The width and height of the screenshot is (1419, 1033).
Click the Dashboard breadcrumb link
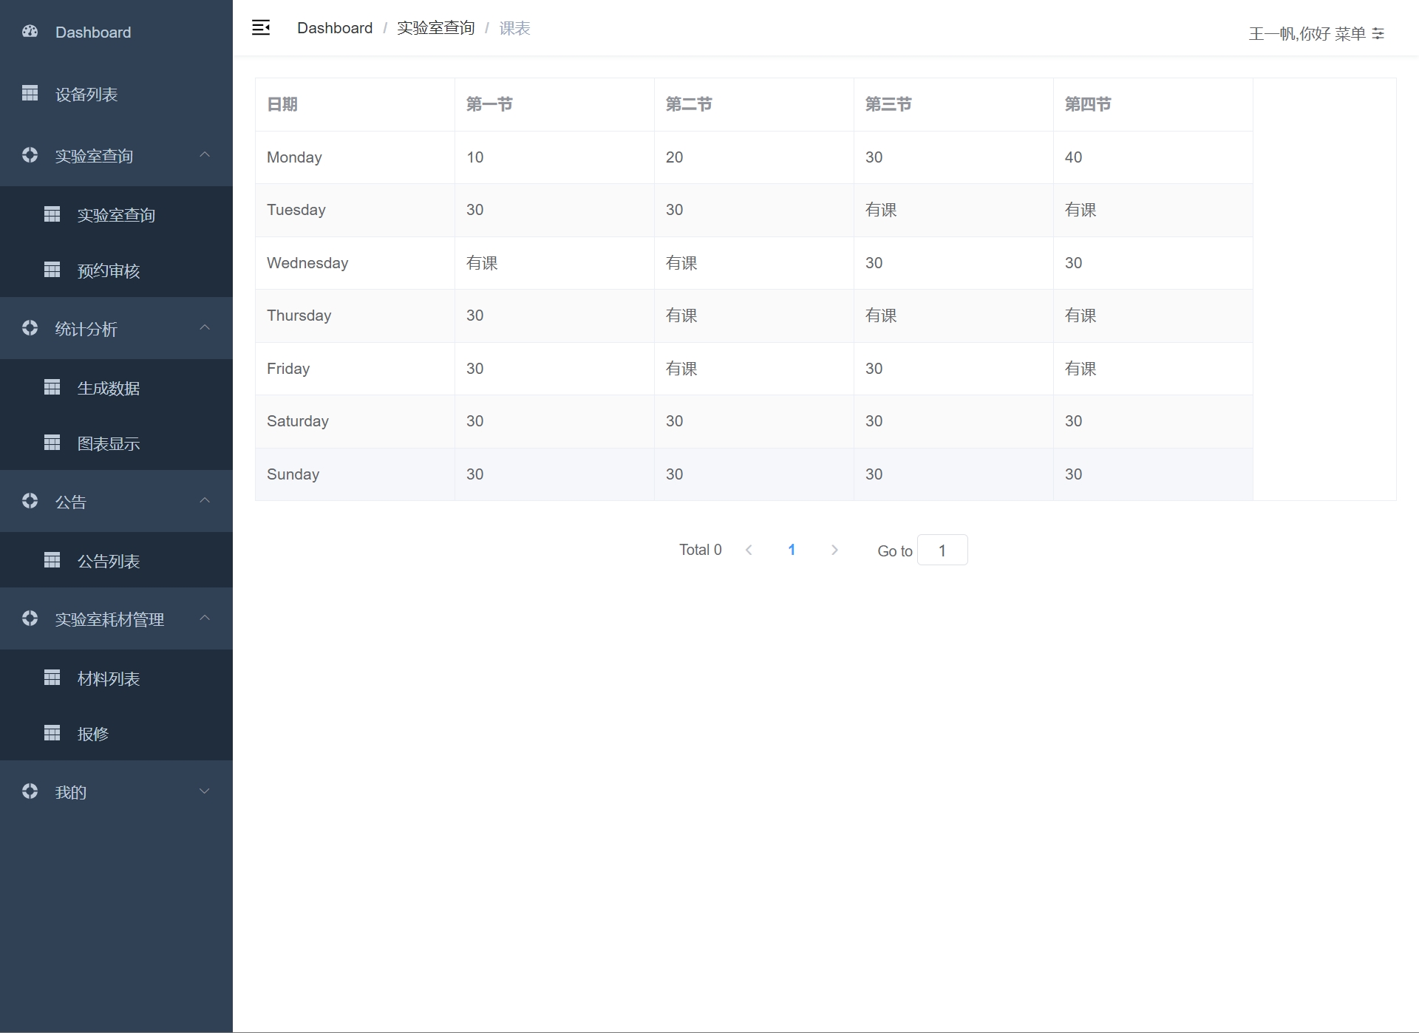(x=335, y=28)
